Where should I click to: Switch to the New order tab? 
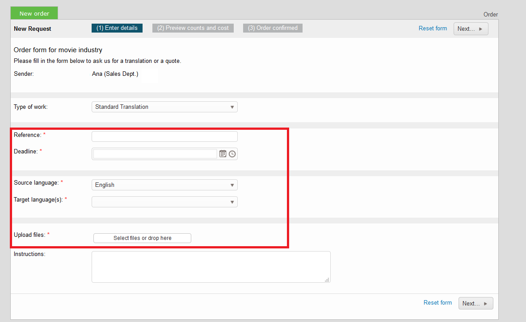34,13
